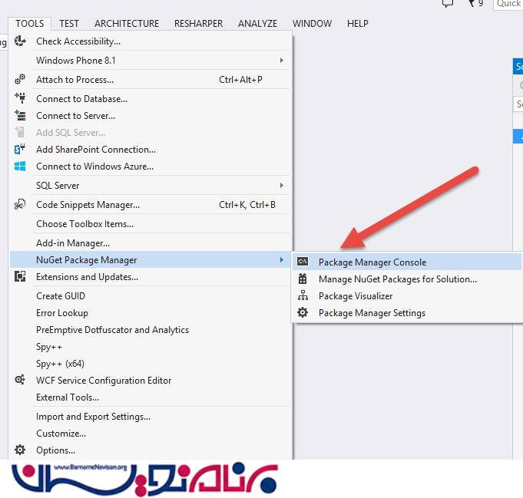Expand the NuGet Package Manager submenu arrow
The height and width of the screenshot is (498, 523).
[x=282, y=259]
